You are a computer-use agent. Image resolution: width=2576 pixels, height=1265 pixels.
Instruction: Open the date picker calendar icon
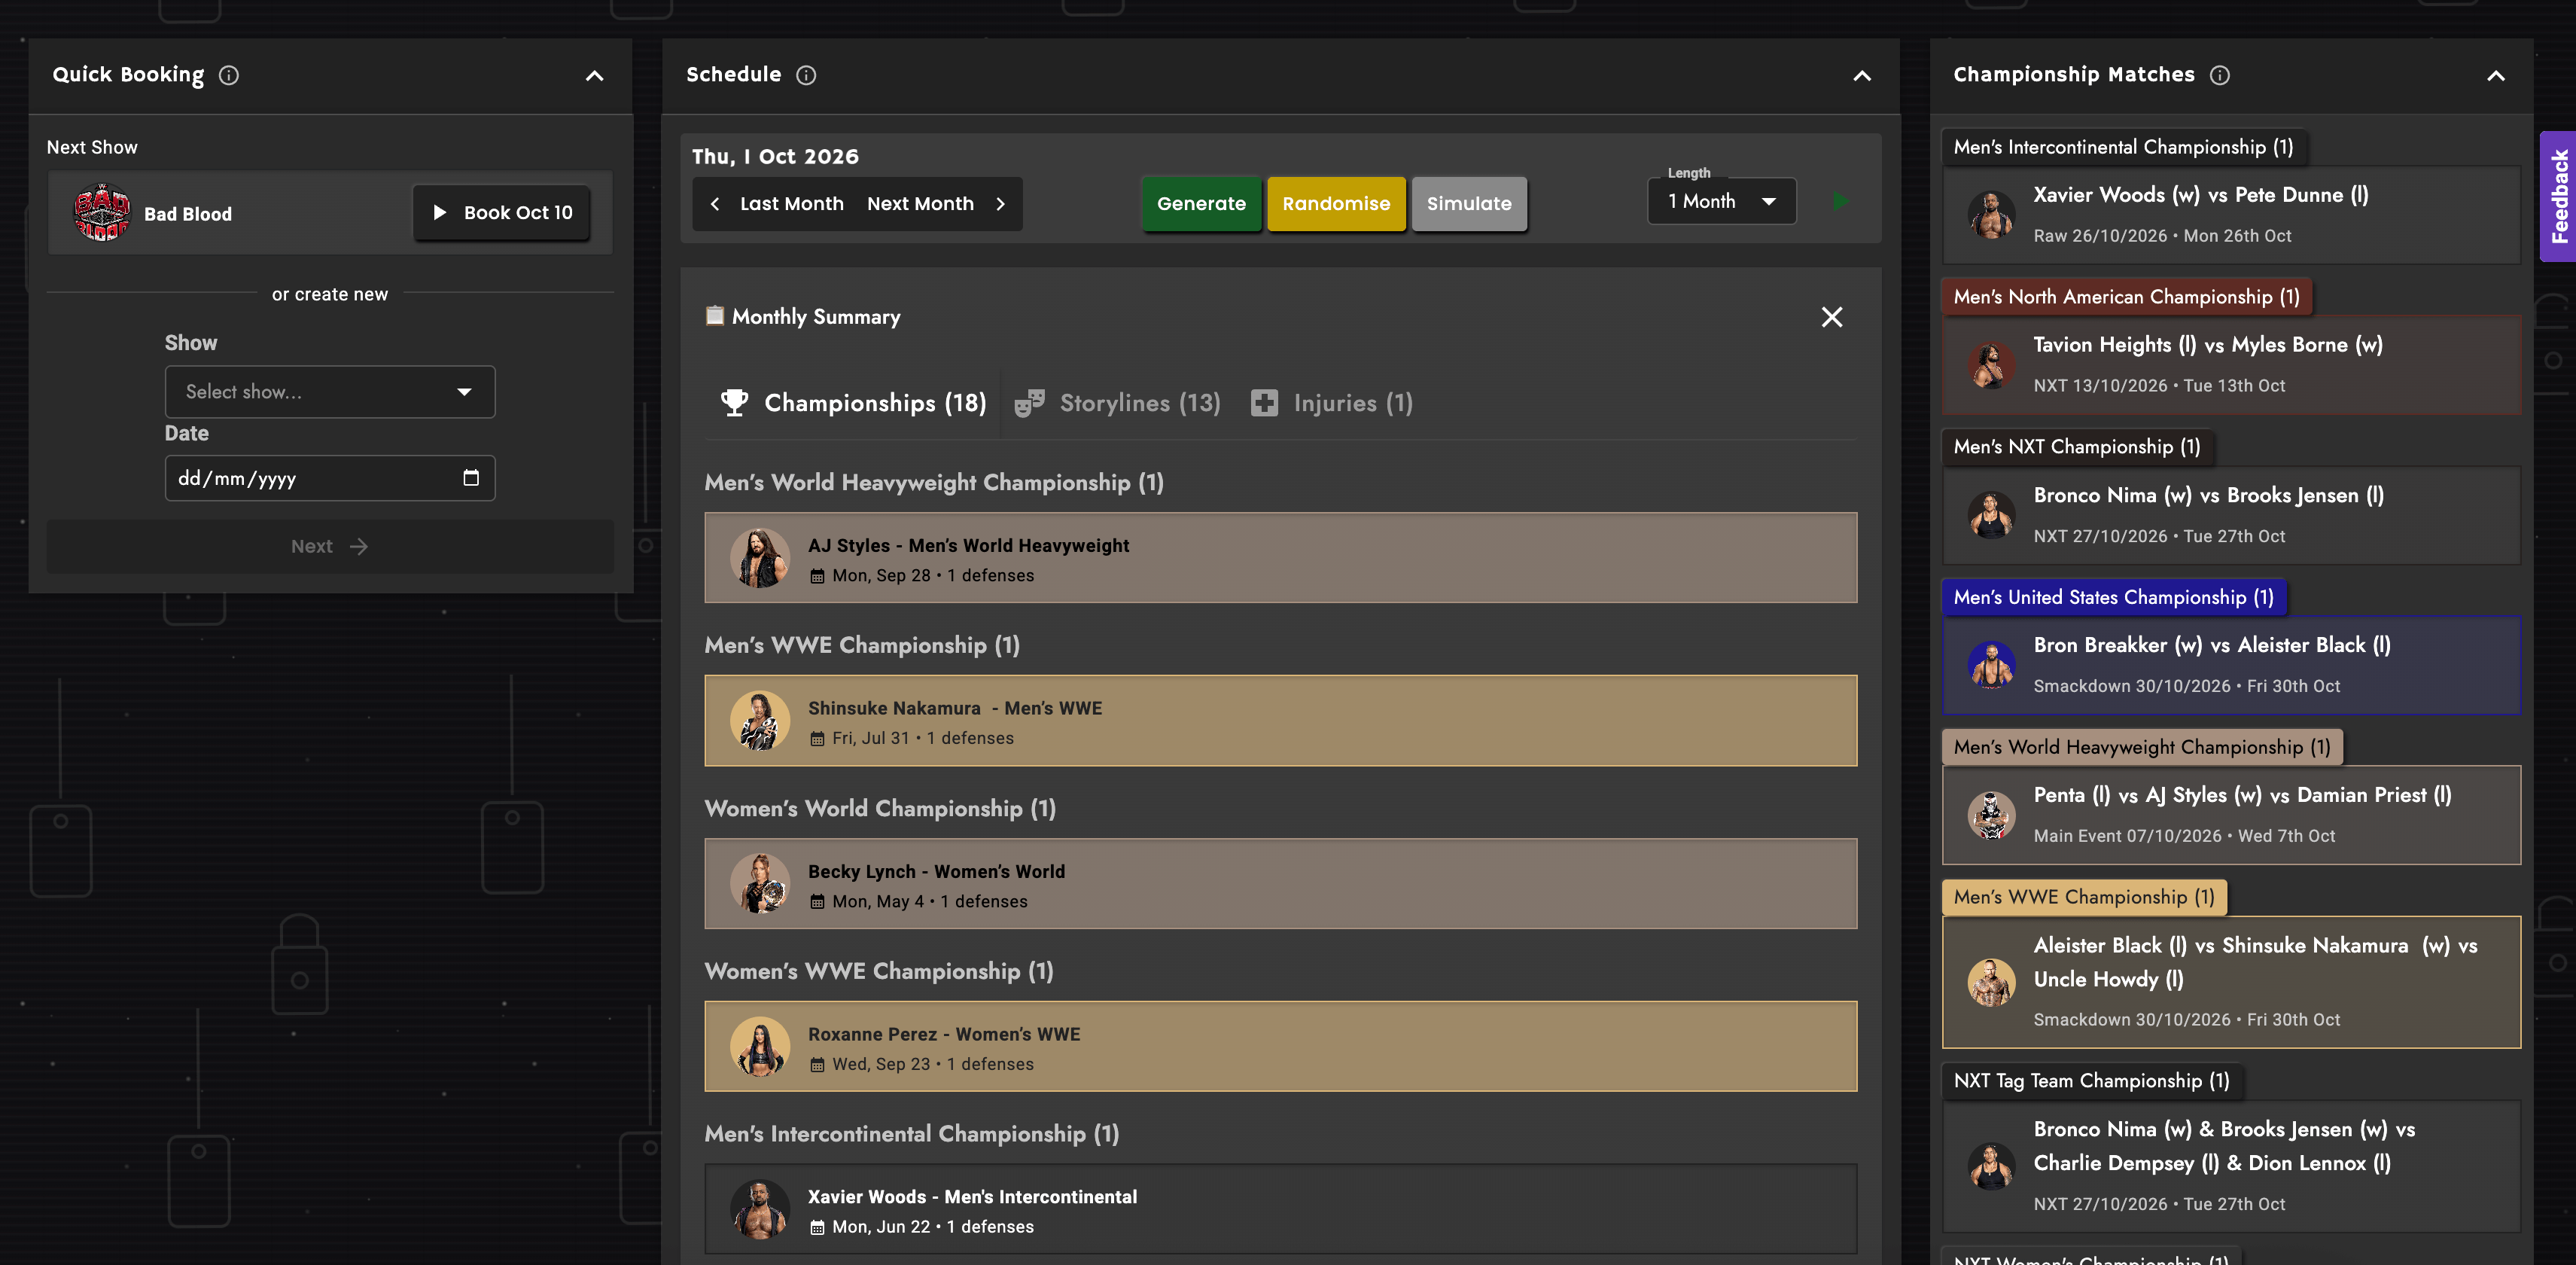coord(471,478)
